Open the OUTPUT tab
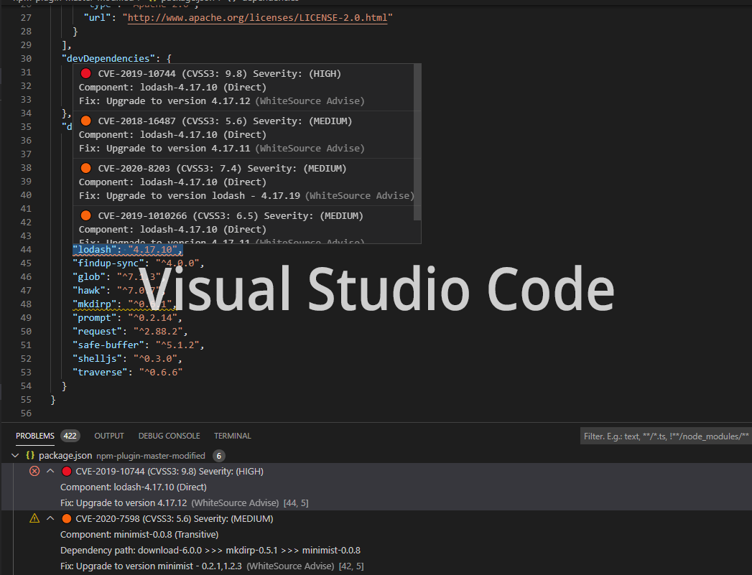This screenshot has width=752, height=575. (109, 436)
